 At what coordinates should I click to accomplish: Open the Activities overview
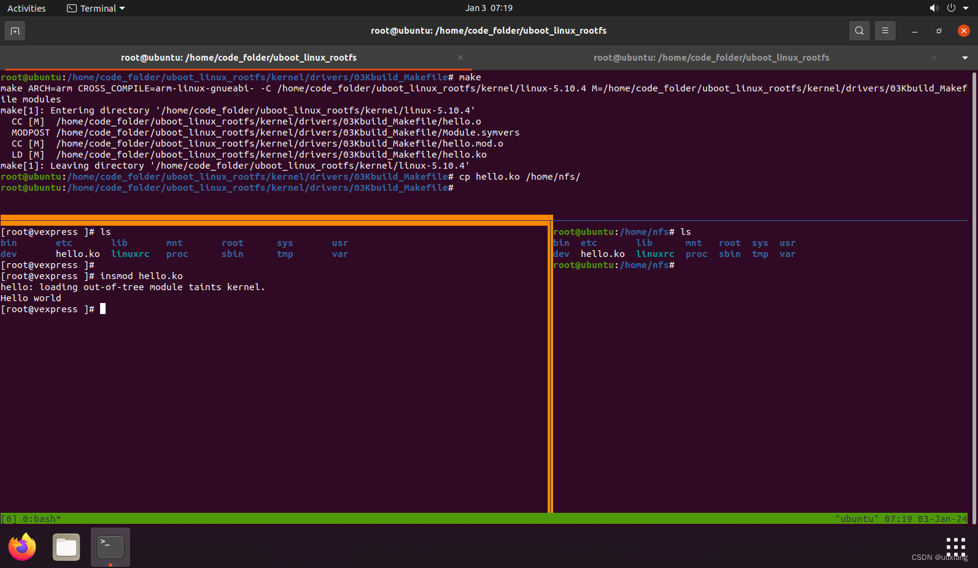[26, 8]
